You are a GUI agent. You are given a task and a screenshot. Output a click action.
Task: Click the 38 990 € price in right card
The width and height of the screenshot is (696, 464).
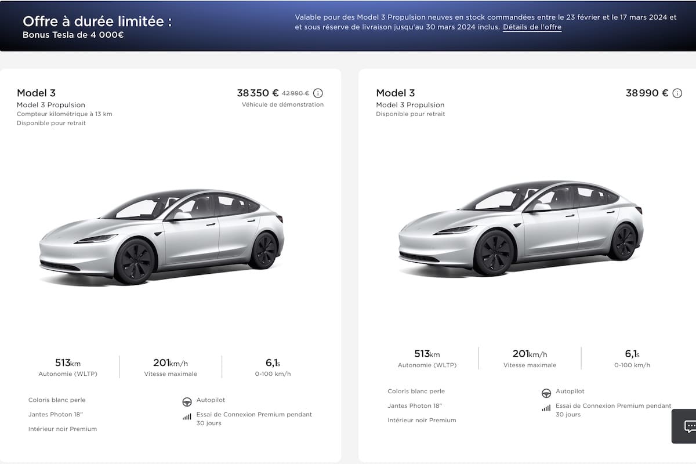click(647, 93)
